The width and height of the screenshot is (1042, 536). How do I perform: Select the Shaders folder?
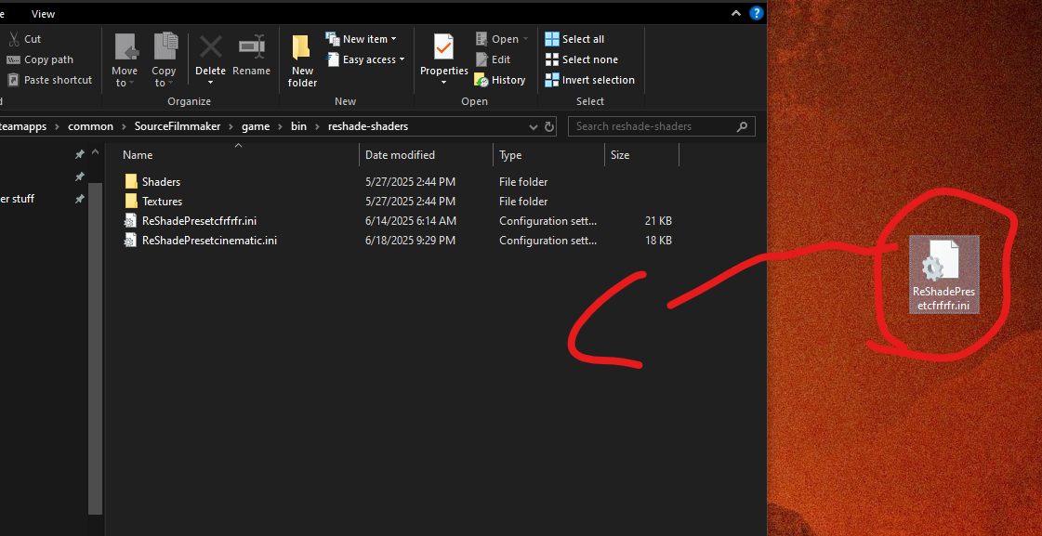[161, 182]
